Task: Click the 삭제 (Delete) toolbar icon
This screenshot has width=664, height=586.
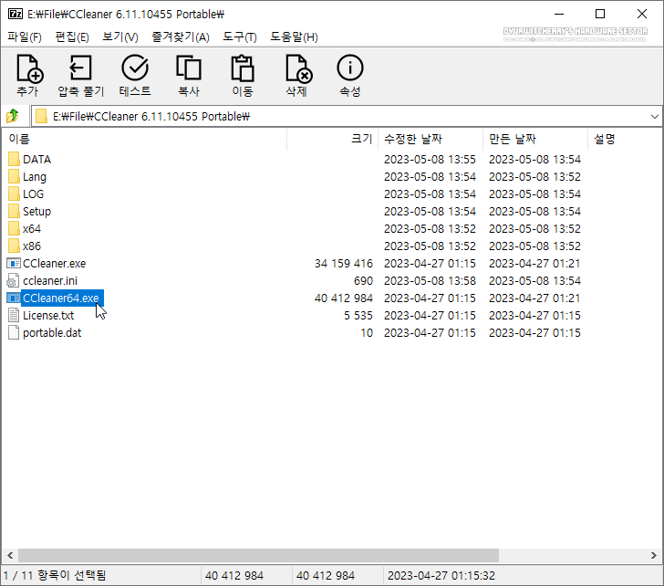Action: 298,68
